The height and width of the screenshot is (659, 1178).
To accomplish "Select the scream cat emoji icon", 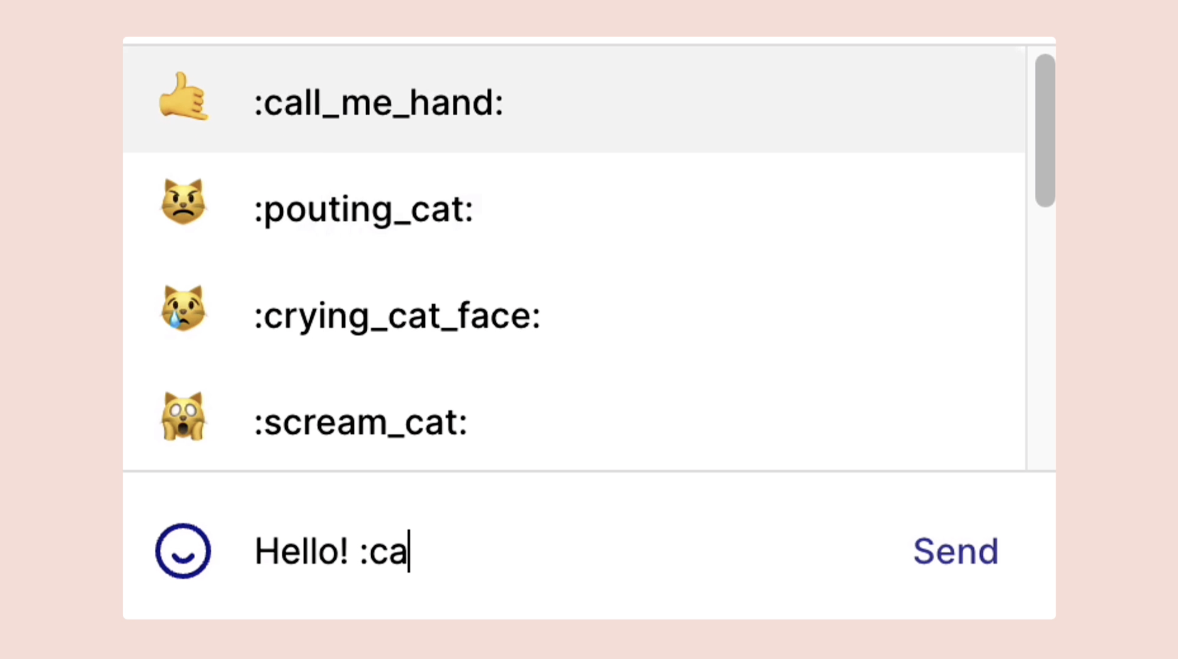I will click(x=184, y=416).
